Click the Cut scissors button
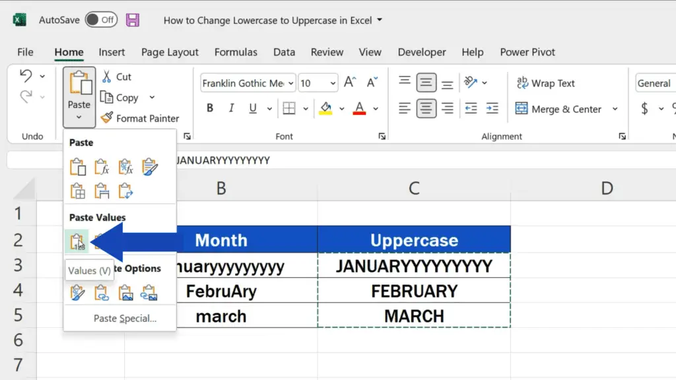 [x=116, y=77]
